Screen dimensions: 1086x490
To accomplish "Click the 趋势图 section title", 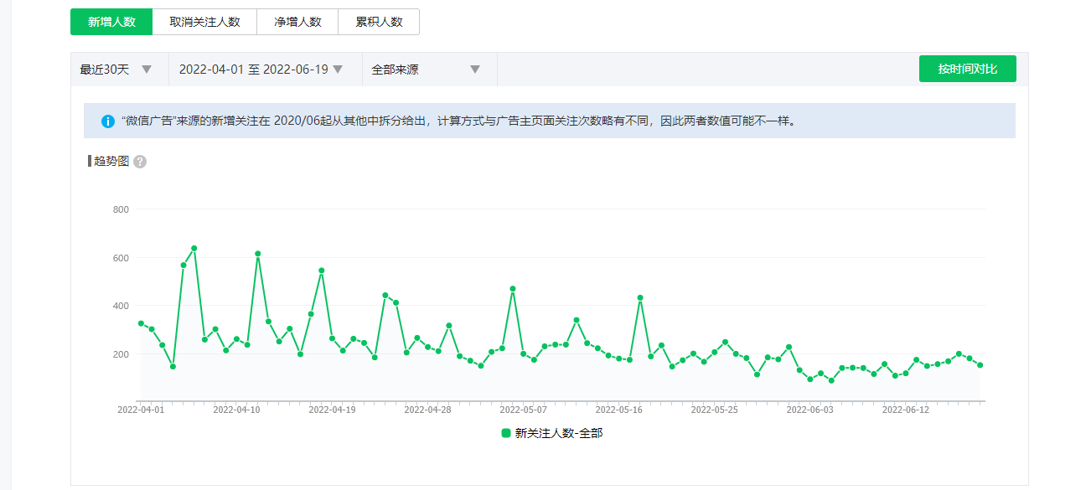I will (x=111, y=162).
